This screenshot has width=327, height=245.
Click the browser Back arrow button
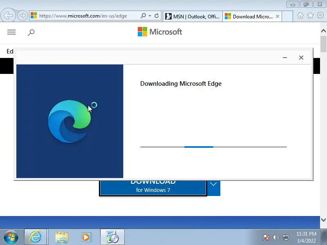[8, 15]
